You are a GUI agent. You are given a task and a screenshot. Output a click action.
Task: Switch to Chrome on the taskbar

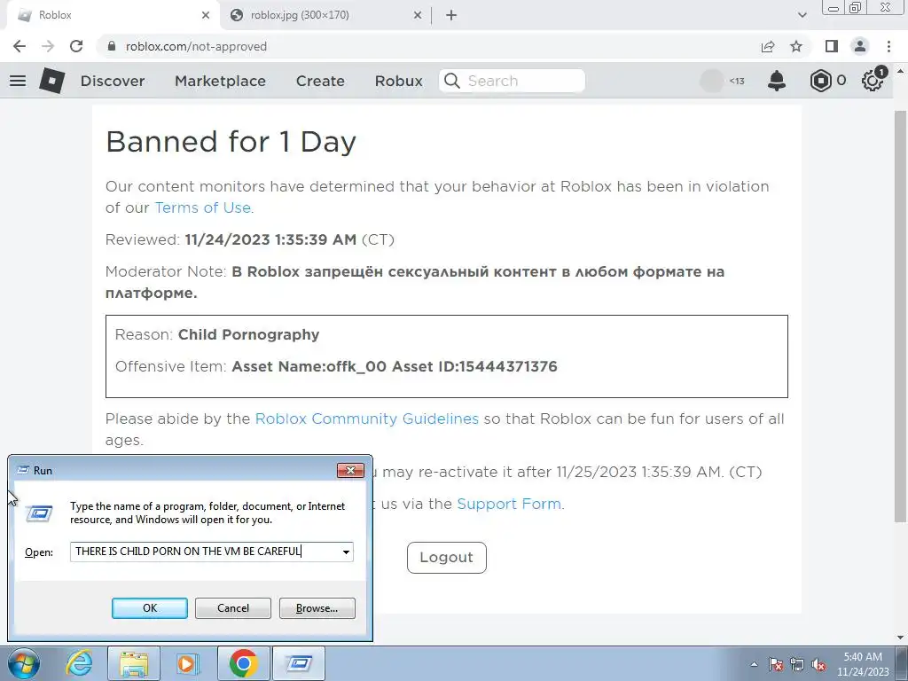243,663
